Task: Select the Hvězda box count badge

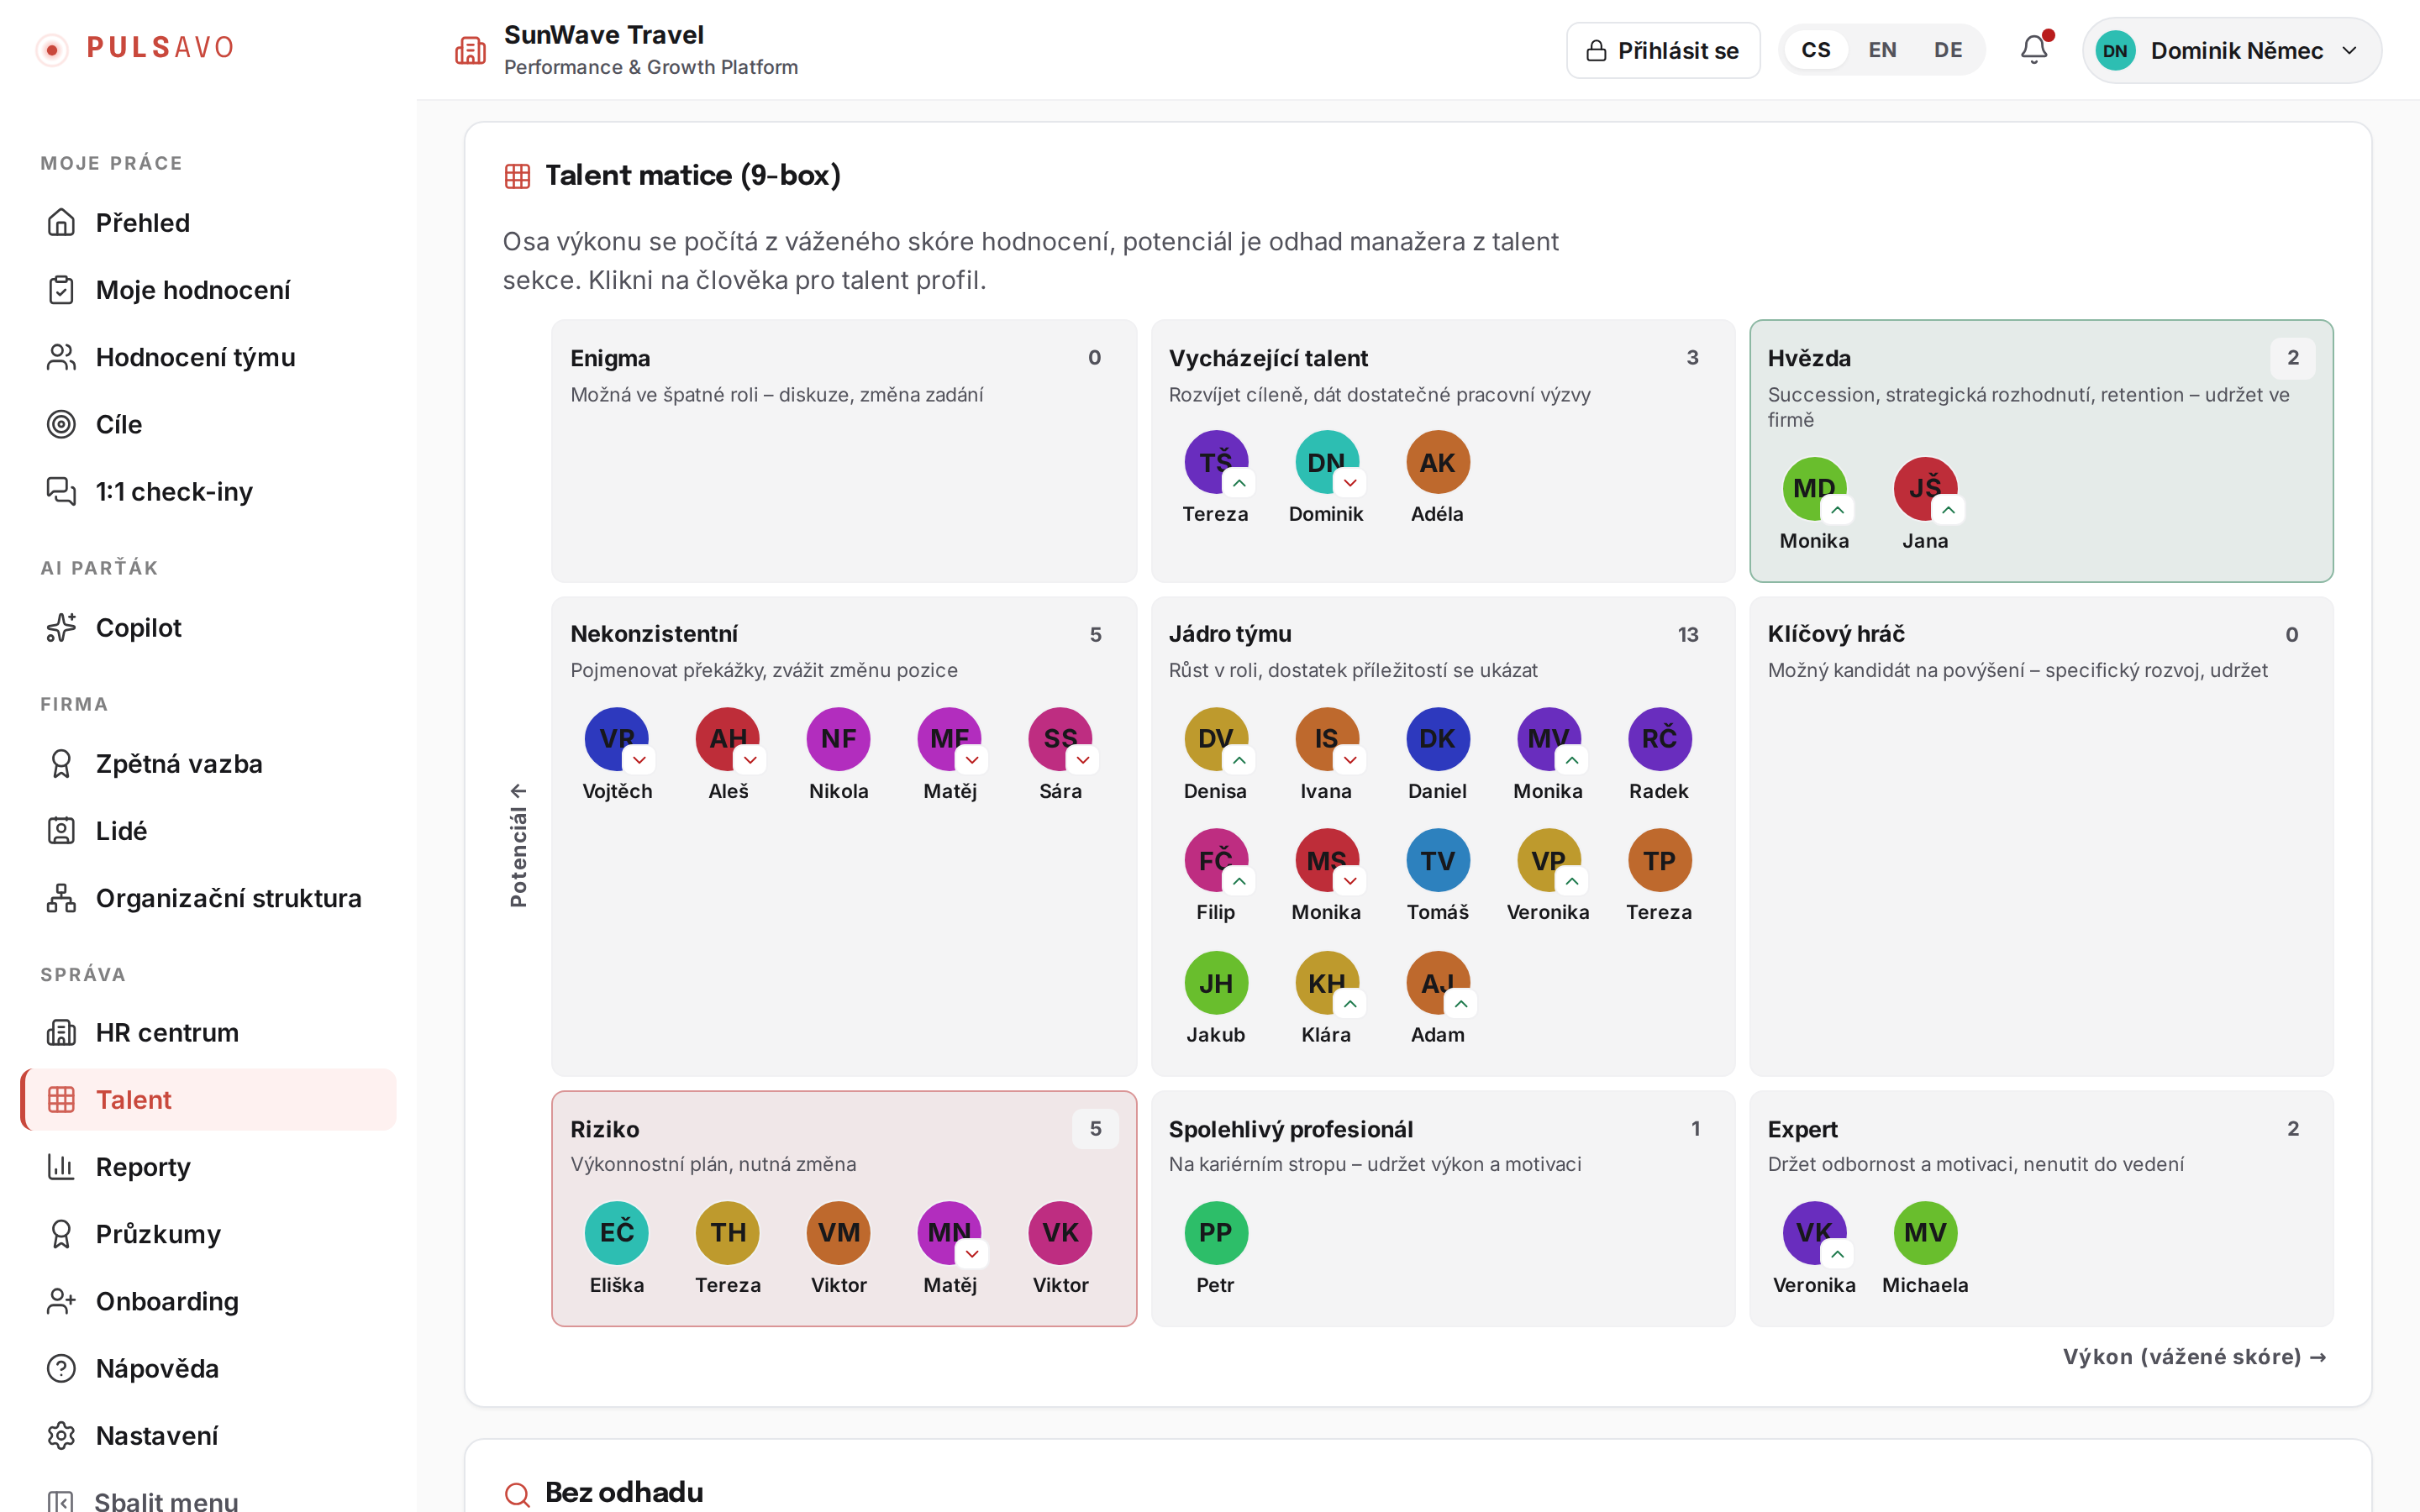Action: pos(2292,358)
